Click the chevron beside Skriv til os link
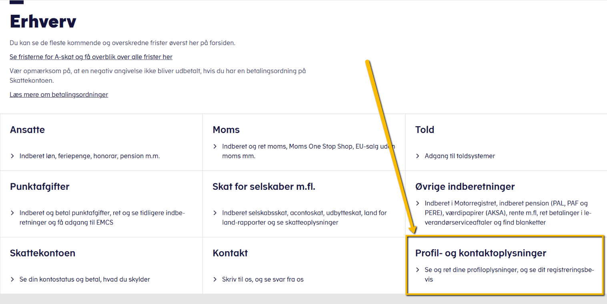The image size is (607, 304). 214,279
